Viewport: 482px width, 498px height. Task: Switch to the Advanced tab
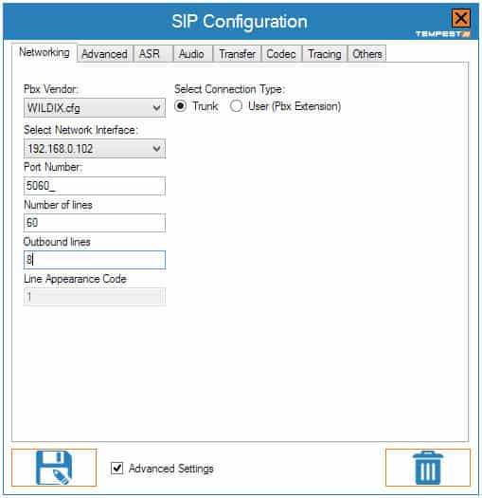104,54
